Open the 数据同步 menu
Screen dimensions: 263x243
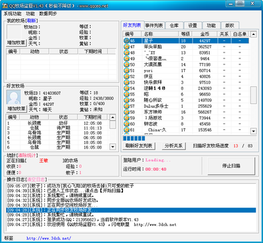click(x=48, y=14)
